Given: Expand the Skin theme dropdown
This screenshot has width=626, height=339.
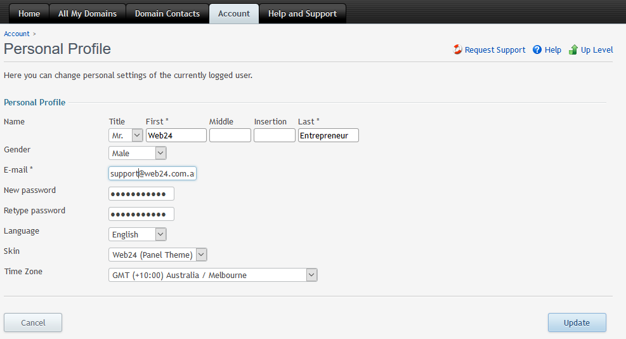Looking at the screenshot, I should (158, 255).
